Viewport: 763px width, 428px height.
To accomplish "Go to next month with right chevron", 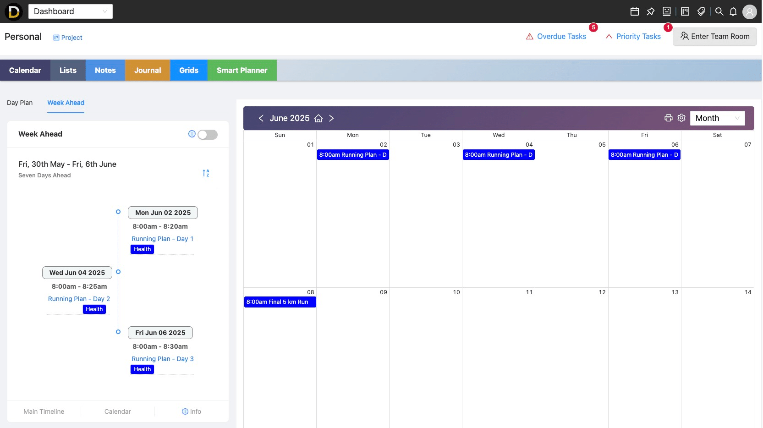I will point(331,118).
